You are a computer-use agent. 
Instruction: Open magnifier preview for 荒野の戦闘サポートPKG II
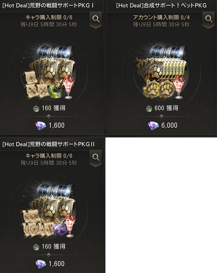coord(96,158)
